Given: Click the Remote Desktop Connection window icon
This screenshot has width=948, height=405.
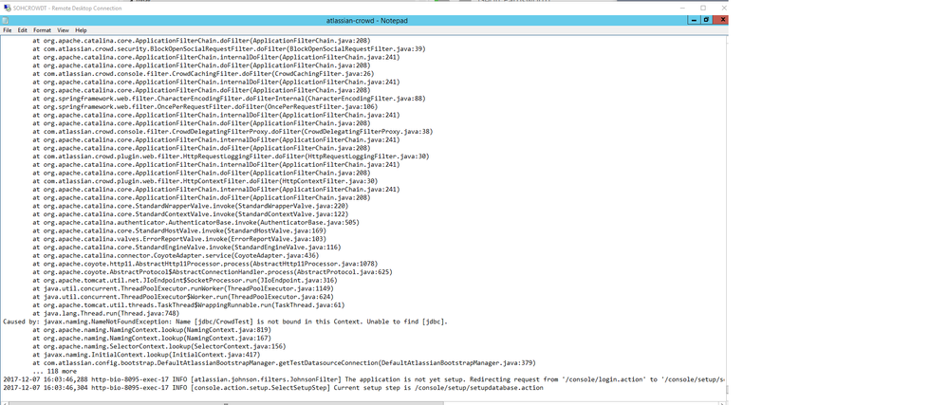Looking at the screenshot, I should click(x=6, y=8).
